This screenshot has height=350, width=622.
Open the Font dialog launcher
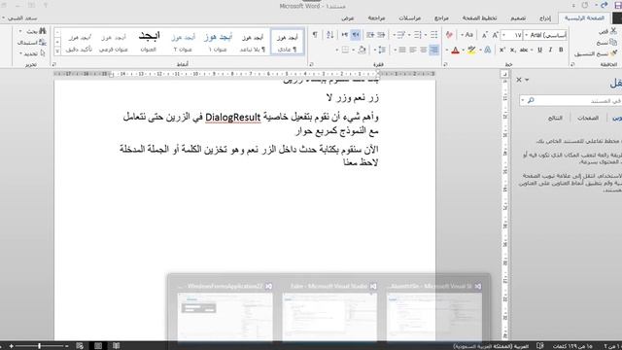click(445, 64)
